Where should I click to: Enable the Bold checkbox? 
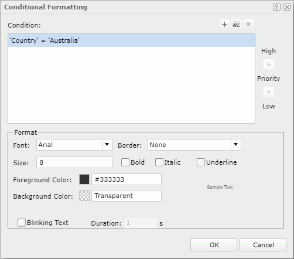[x=125, y=162]
